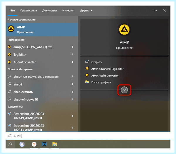The image size is (176, 154).
Task: Expand arrow for aimp windows 10 suggestion
Action: point(72,99)
